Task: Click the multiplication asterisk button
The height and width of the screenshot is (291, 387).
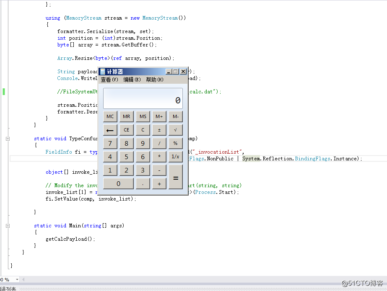Action: [159, 157]
